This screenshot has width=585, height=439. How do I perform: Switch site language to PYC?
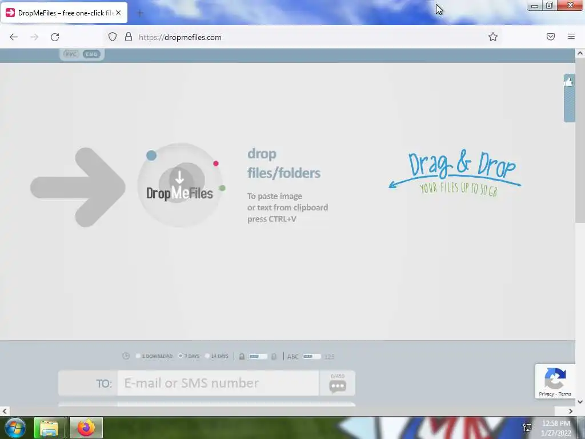click(x=70, y=54)
